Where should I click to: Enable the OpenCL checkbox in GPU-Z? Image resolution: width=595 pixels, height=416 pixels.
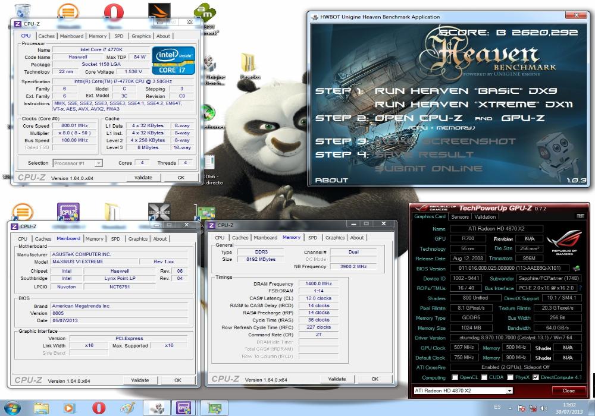click(x=455, y=377)
